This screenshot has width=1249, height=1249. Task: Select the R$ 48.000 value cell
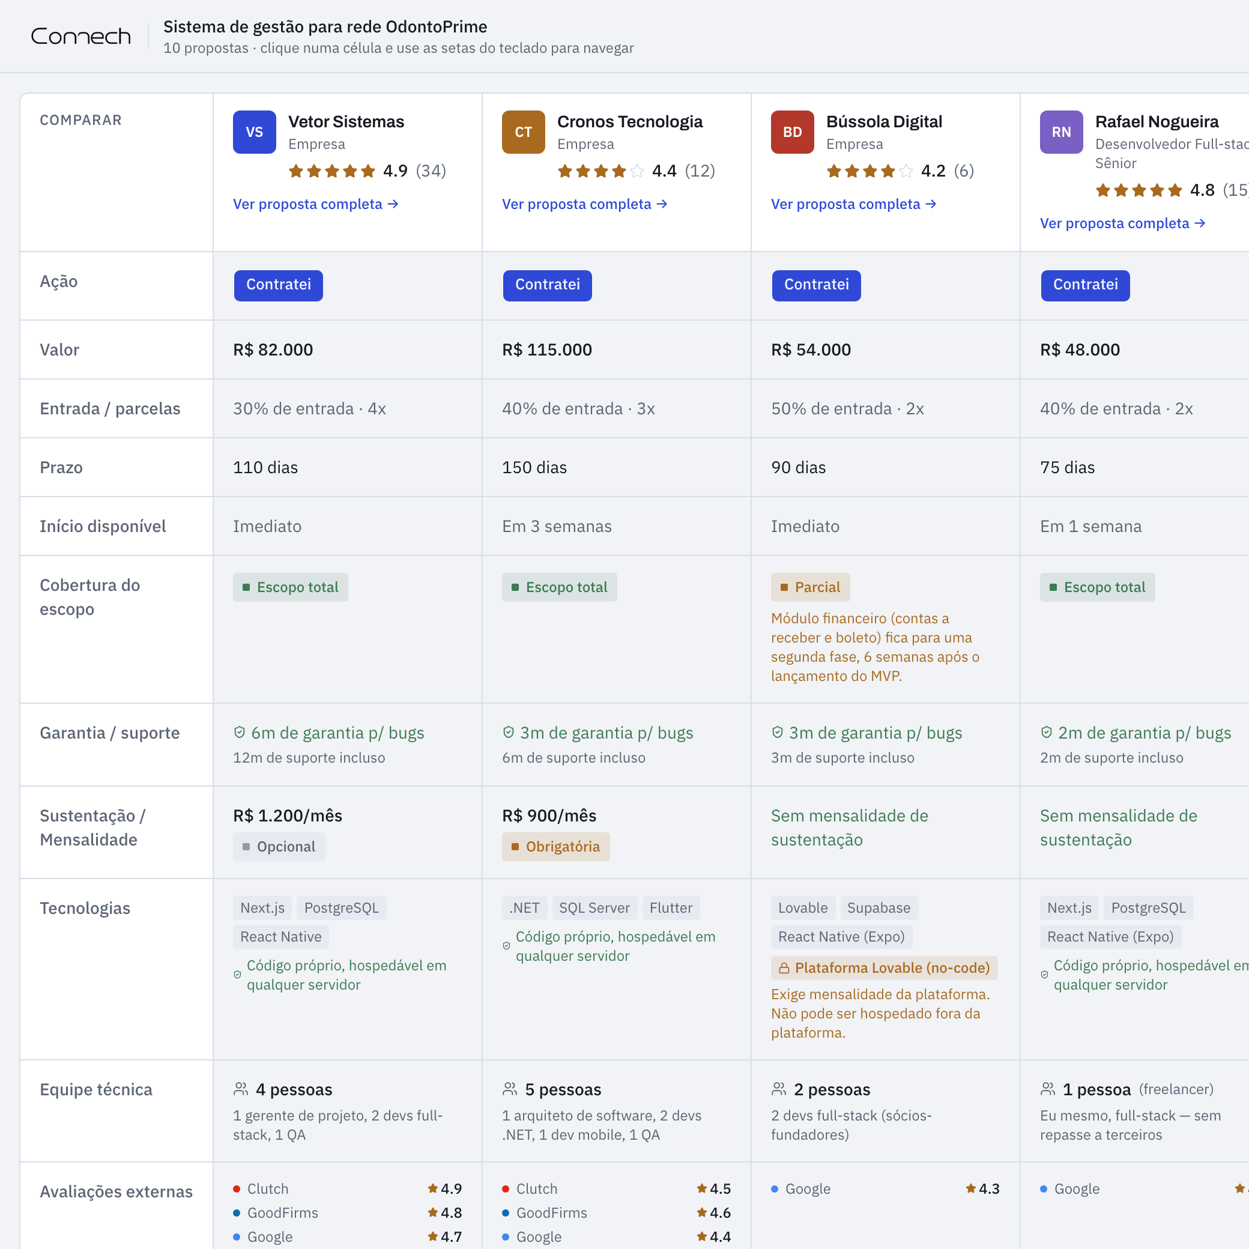tap(1134, 349)
